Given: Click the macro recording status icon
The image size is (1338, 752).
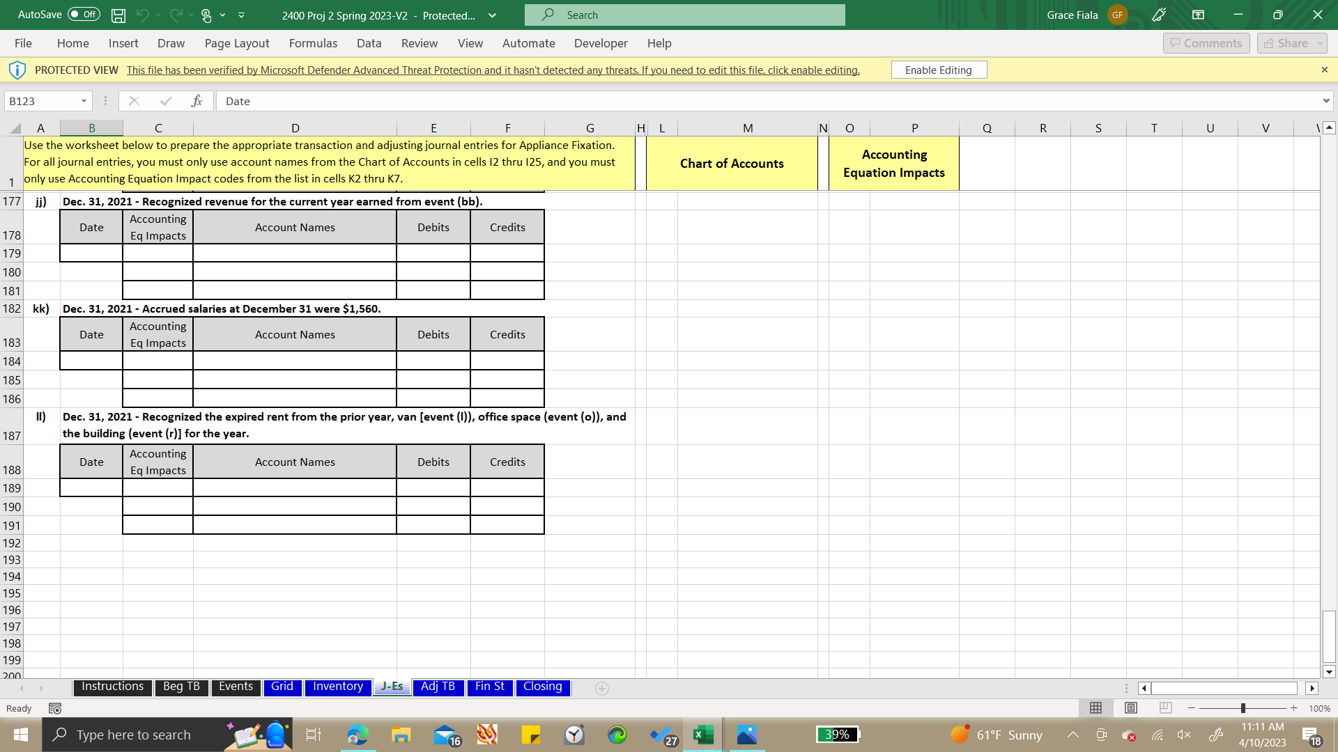Looking at the screenshot, I should (x=55, y=708).
